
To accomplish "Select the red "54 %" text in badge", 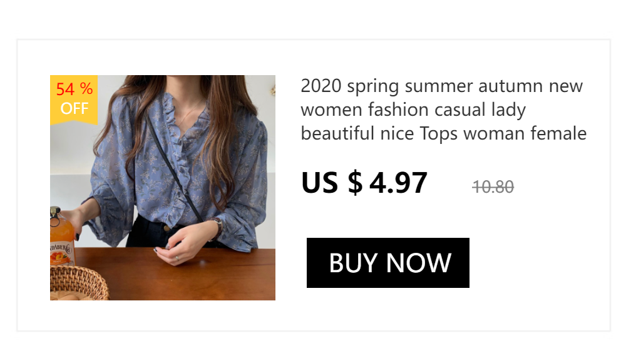I will (x=74, y=89).
